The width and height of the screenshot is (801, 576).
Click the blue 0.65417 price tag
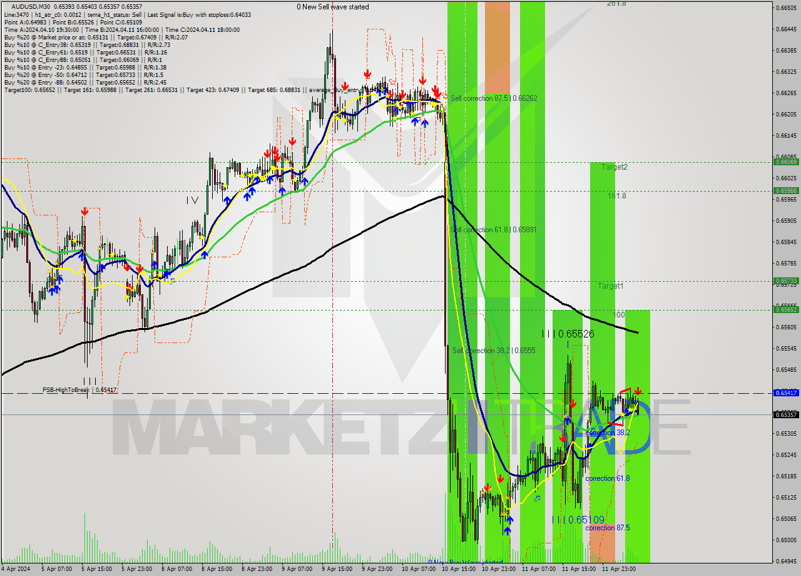click(x=786, y=393)
